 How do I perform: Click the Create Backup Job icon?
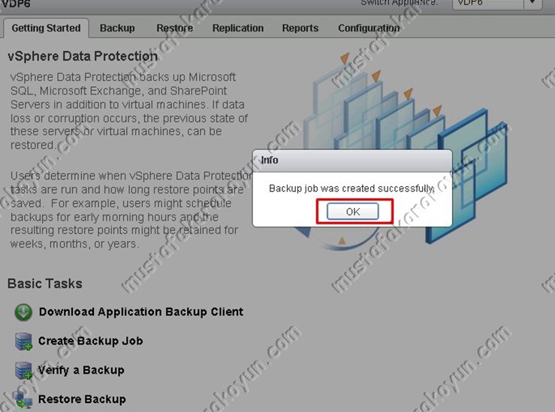click(x=24, y=341)
